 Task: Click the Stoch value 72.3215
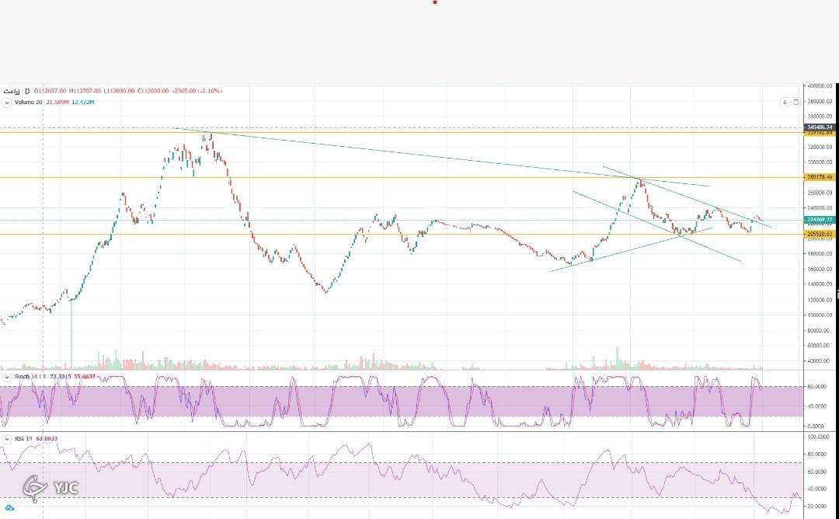coord(61,377)
